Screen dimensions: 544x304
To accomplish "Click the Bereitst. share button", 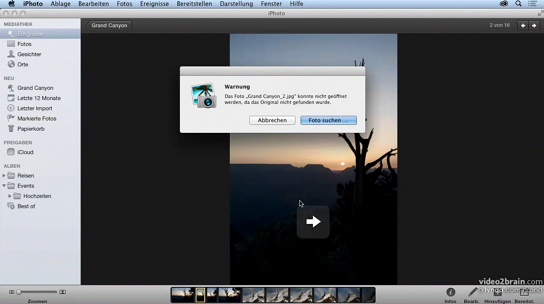I will click(524, 295).
